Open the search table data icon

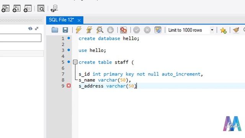(41, 8)
